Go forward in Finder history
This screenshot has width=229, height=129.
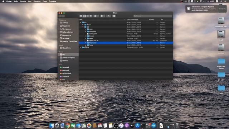pyautogui.click(x=63, y=16)
